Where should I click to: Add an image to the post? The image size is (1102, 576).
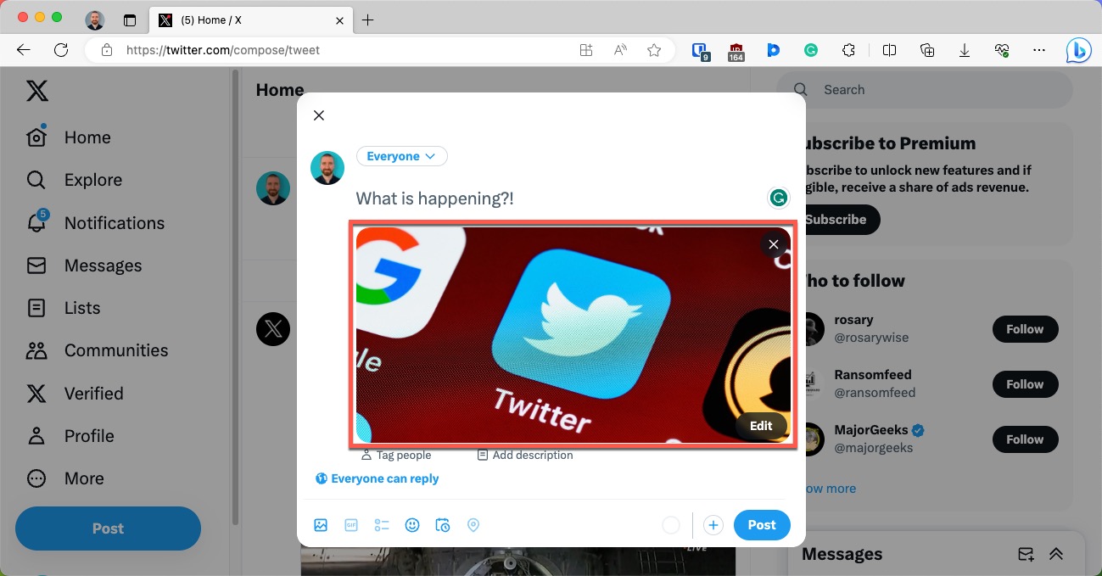321,525
